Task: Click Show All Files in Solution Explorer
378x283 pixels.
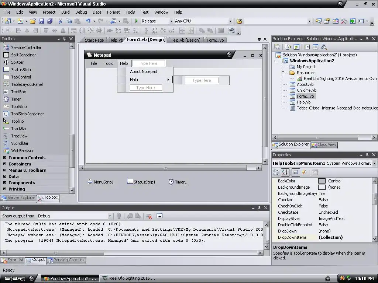Action: [288, 47]
